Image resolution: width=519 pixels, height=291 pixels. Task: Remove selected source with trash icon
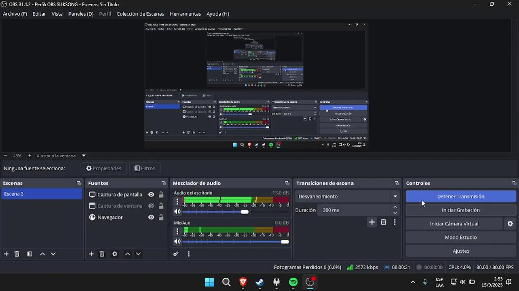click(x=102, y=254)
